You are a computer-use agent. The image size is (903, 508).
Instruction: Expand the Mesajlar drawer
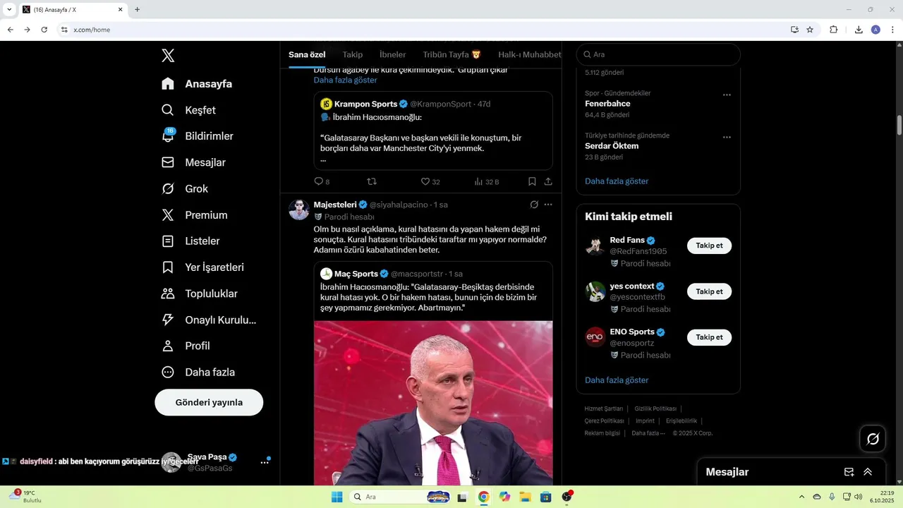point(868,472)
